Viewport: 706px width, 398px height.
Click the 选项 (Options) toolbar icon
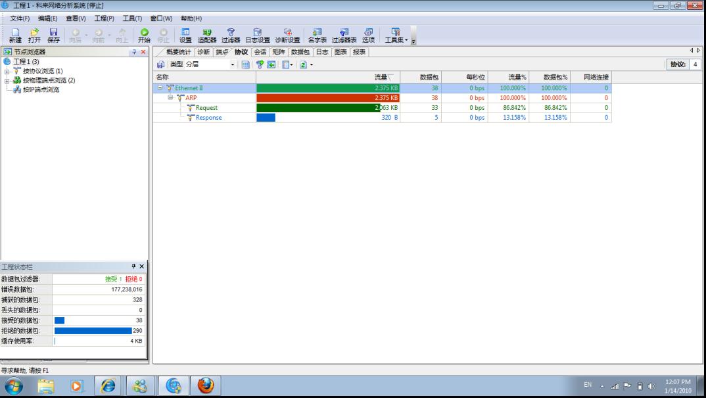[x=368, y=36]
